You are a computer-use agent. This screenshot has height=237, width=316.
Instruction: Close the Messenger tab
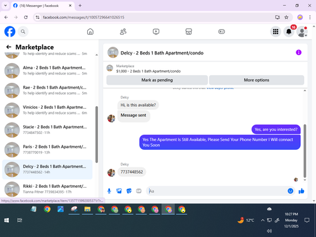70,6
